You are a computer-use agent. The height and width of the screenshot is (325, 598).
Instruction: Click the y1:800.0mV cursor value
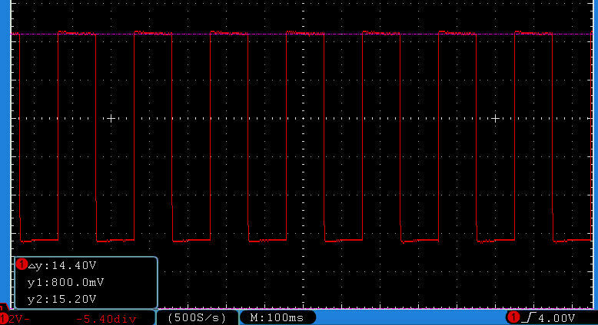pyautogui.click(x=65, y=282)
